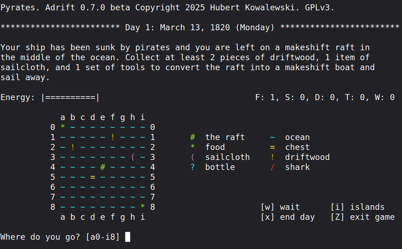Click the food star at map top-left
This screenshot has width=402, height=249.
tap(63, 128)
